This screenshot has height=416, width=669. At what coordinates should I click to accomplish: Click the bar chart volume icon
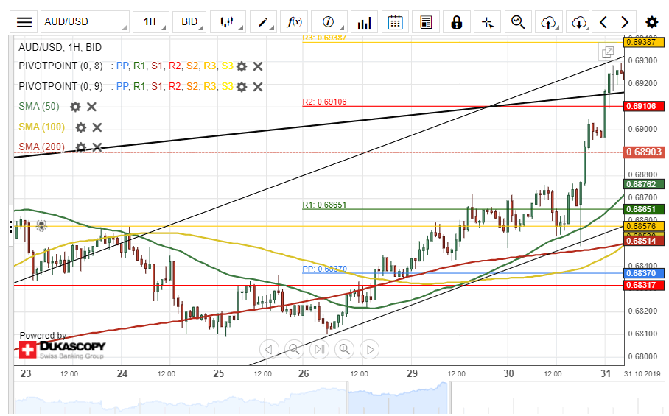click(x=361, y=22)
